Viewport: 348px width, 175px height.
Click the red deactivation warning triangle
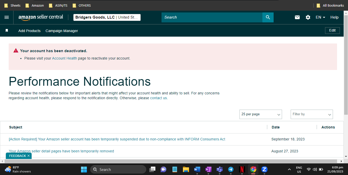pos(16,51)
